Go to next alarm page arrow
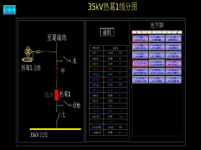Image resolution: width=201 pixels, height=150 pixels. pos(157,32)
